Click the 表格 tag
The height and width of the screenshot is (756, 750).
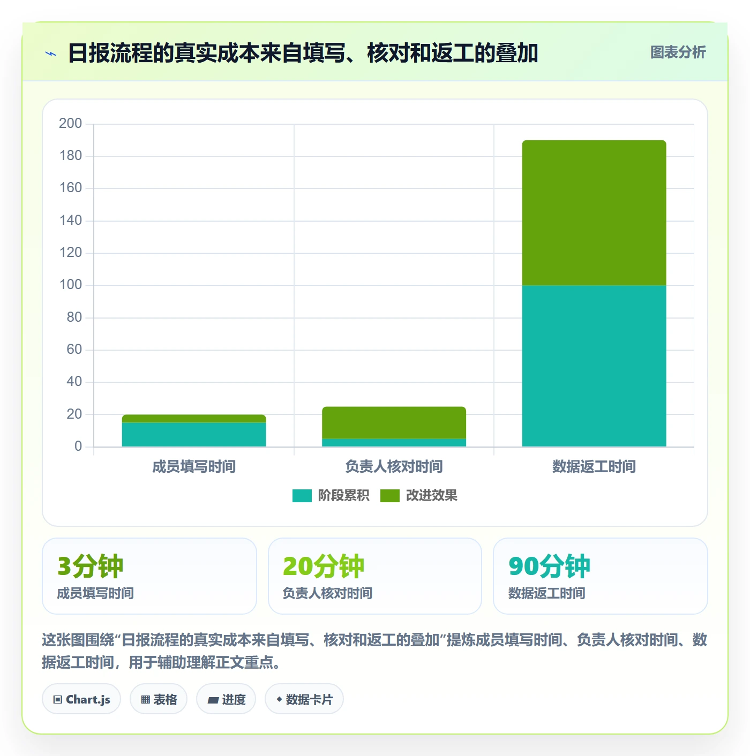tap(159, 699)
